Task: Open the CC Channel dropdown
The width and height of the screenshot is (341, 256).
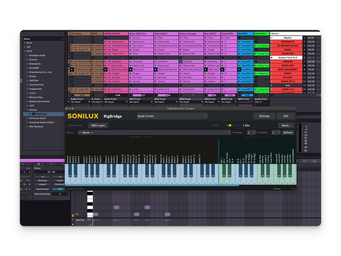Action: 276,133
